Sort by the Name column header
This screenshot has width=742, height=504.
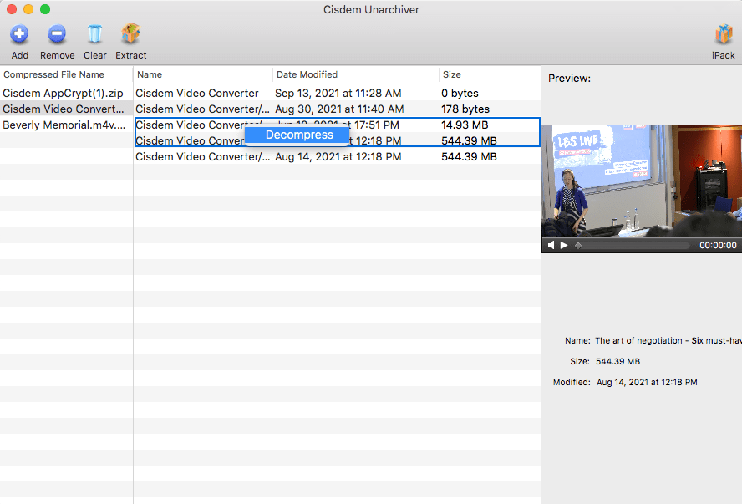click(202, 75)
